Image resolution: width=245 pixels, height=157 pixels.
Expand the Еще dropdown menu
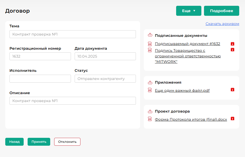pyautogui.click(x=188, y=11)
